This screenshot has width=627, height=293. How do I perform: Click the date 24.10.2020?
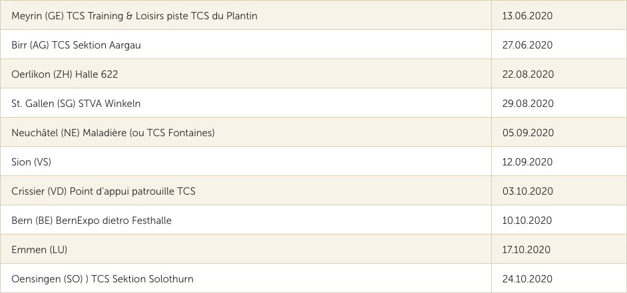click(528, 279)
